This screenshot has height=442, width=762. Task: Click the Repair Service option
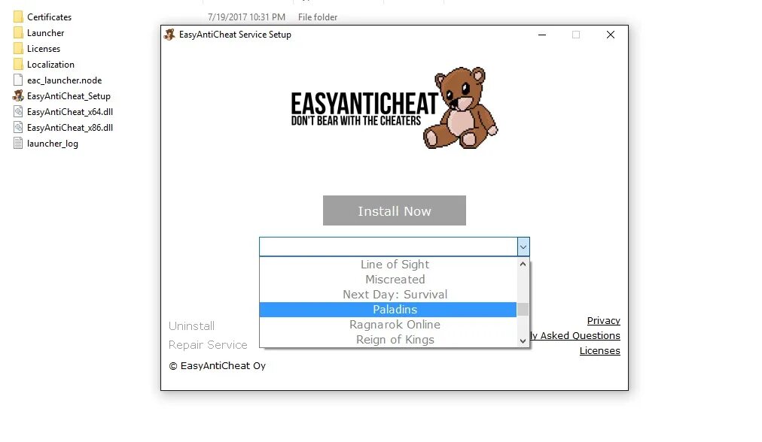click(208, 345)
